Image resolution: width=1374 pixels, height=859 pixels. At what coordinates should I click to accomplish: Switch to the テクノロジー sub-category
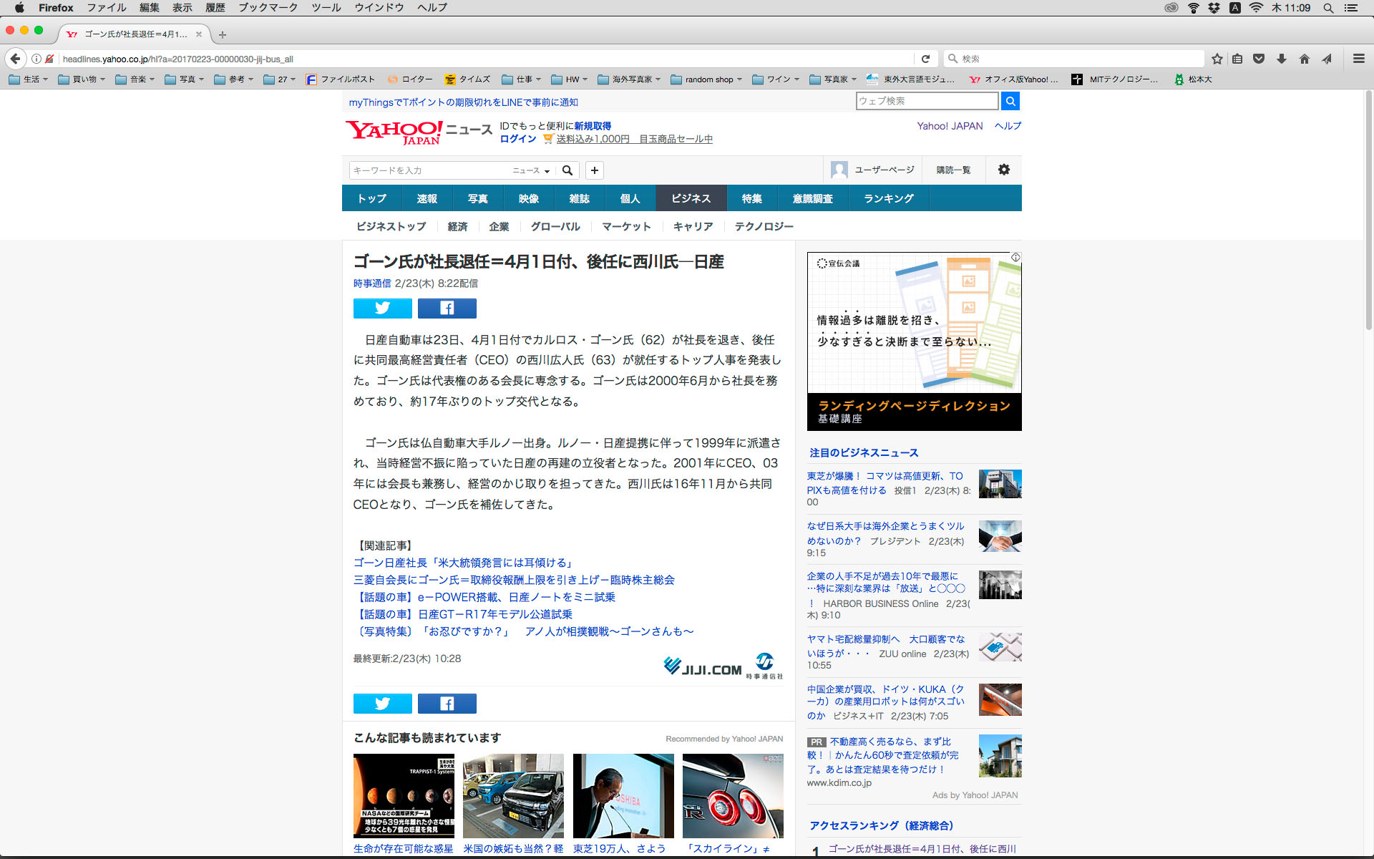click(x=764, y=226)
